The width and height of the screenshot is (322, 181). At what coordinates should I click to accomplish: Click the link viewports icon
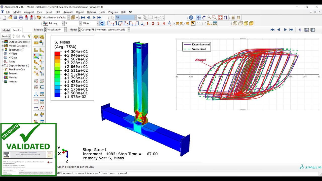[x=300, y=30]
